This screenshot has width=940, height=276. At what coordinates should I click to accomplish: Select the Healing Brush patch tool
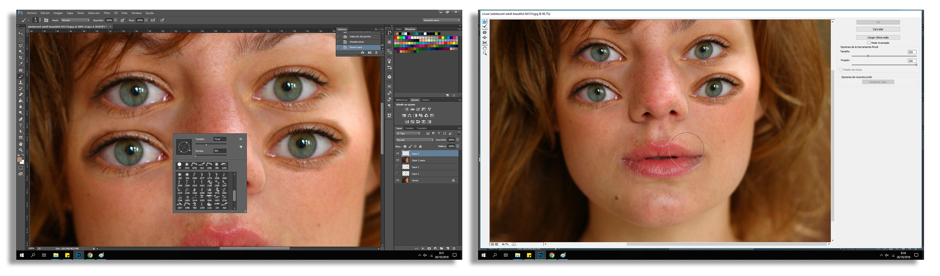pyautogui.click(x=21, y=71)
